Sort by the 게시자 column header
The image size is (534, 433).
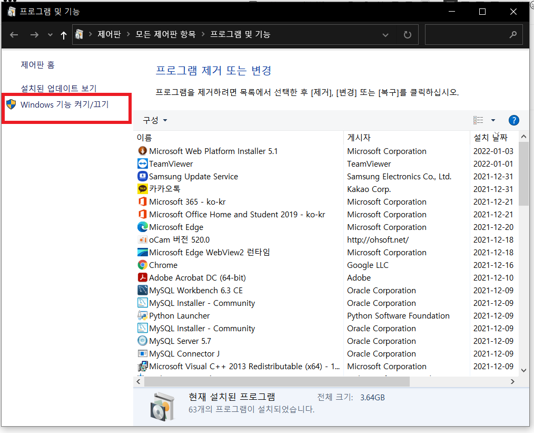point(407,138)
